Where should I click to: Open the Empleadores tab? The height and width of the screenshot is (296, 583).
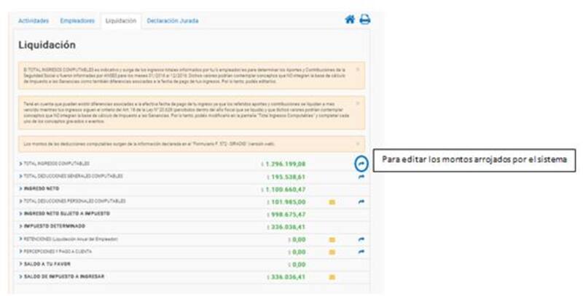click(x=77, y=21)
